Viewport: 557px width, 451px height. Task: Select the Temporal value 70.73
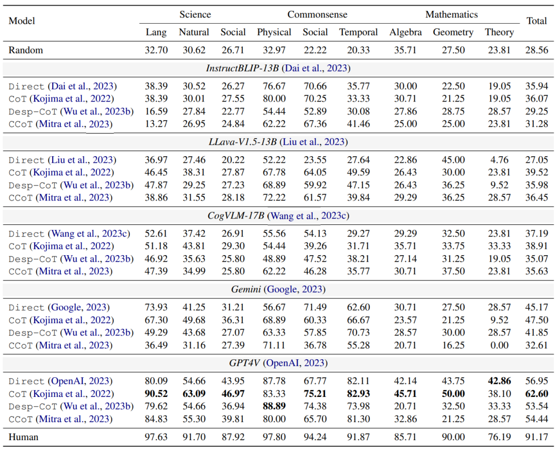[x=358, y=332]
